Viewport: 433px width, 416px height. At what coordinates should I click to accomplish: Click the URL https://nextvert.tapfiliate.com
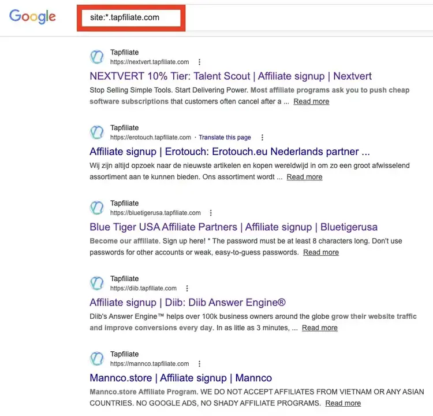pos(150,62)
